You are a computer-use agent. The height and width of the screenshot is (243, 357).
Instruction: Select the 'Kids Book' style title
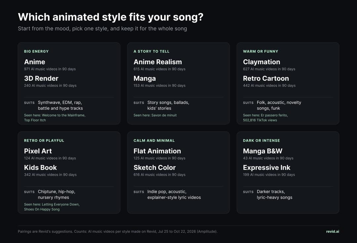tap(41, 167)
